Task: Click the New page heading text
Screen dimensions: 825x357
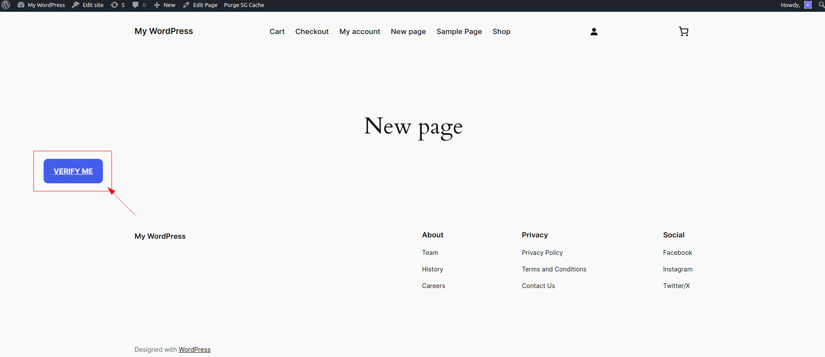Action: click(413, 127)
